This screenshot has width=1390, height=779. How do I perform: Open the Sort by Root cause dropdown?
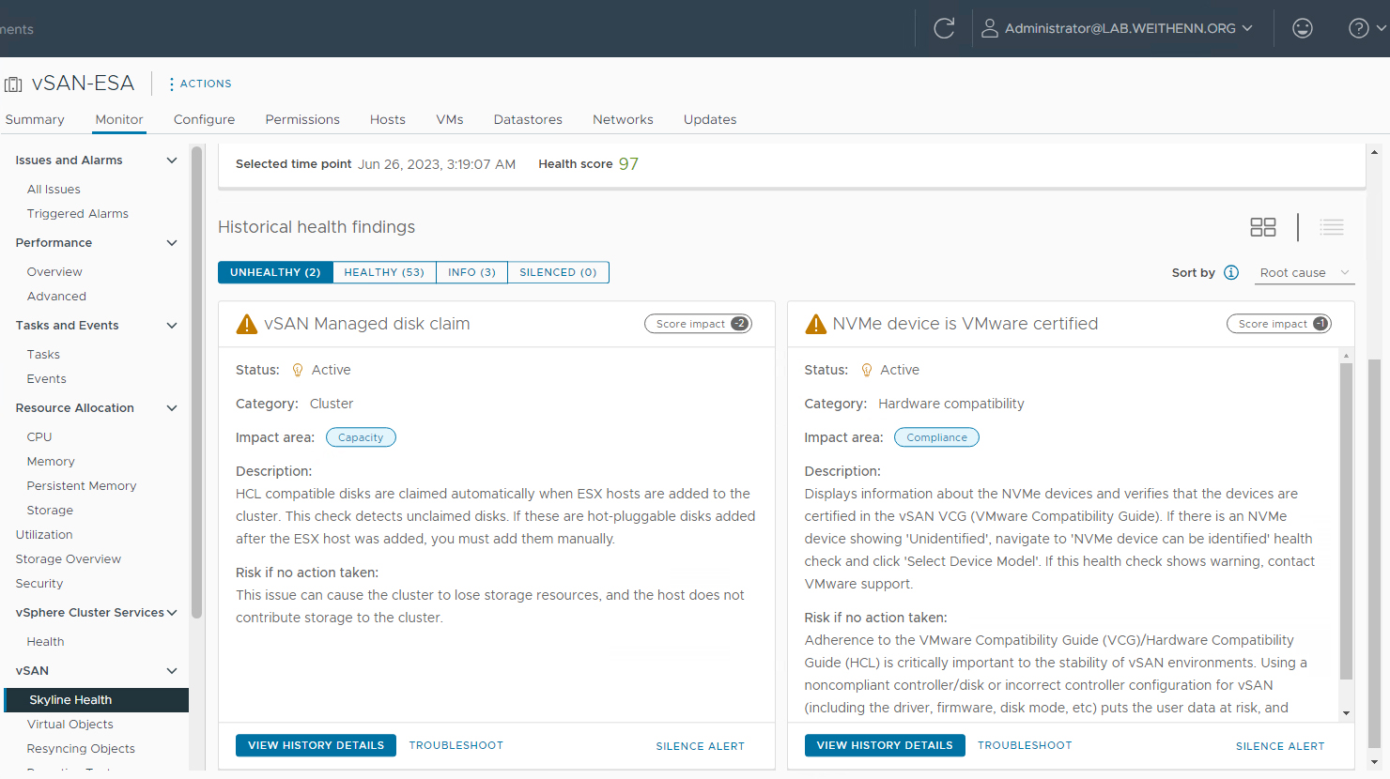[x=1305, y=273]
